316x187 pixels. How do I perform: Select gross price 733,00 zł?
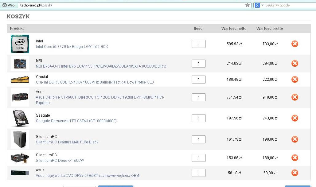click(x=270, y=44)
